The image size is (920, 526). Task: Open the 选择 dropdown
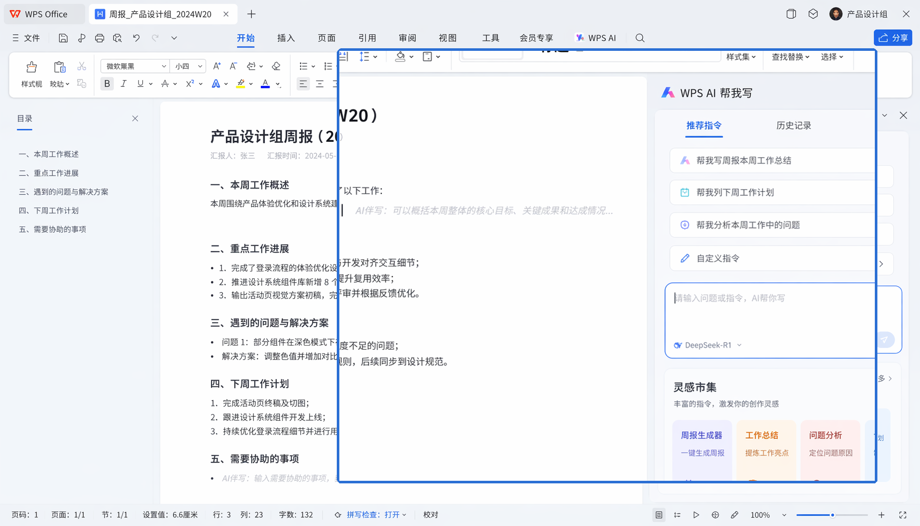pos(832,57)
